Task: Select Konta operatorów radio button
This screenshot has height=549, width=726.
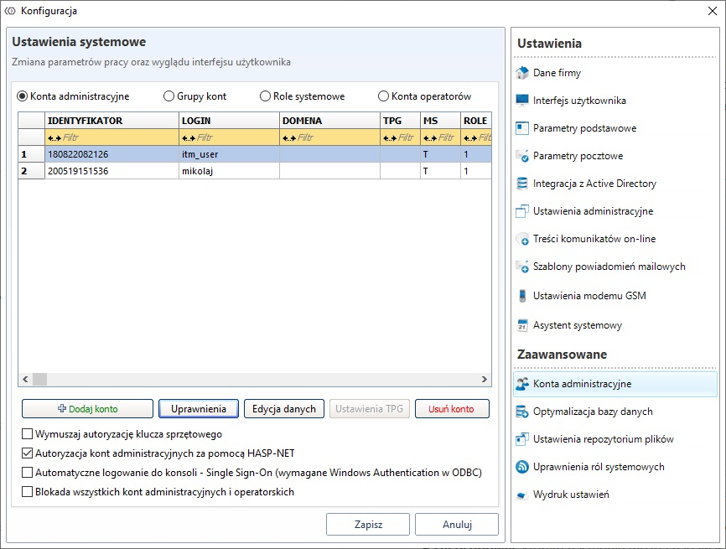Action: [383, 96]
